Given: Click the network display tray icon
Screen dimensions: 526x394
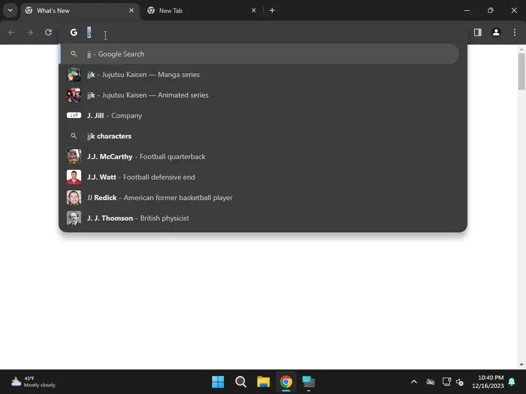Looking at the screenshot, I should pyautogui.click(x=446, y=382).
